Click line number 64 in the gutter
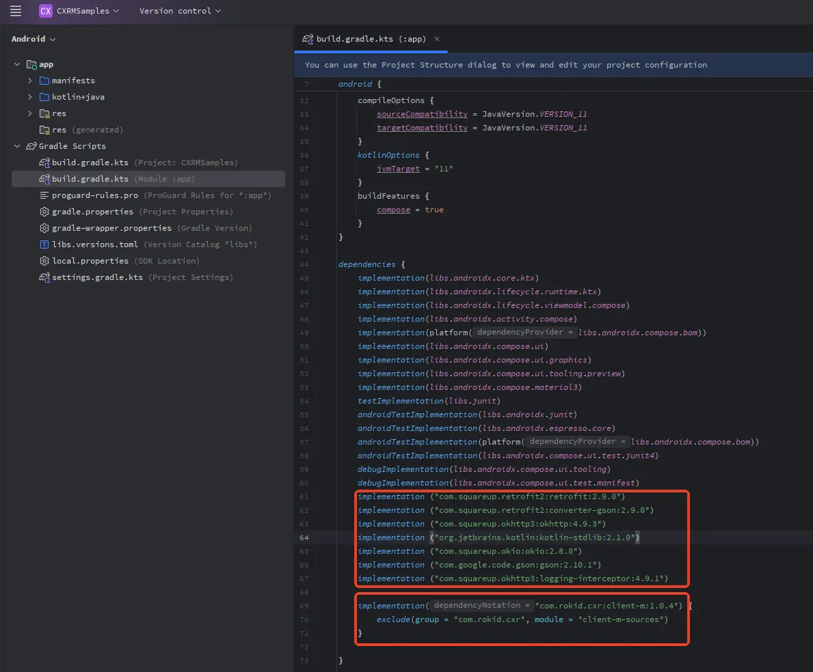 click(304, 537)
